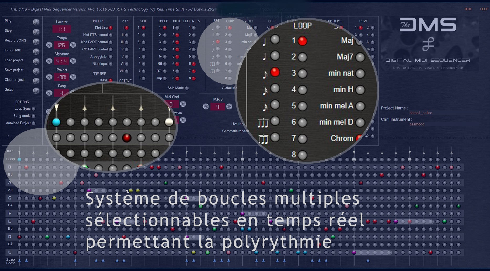Open Load project via its knob

click(x=36, y=61)
